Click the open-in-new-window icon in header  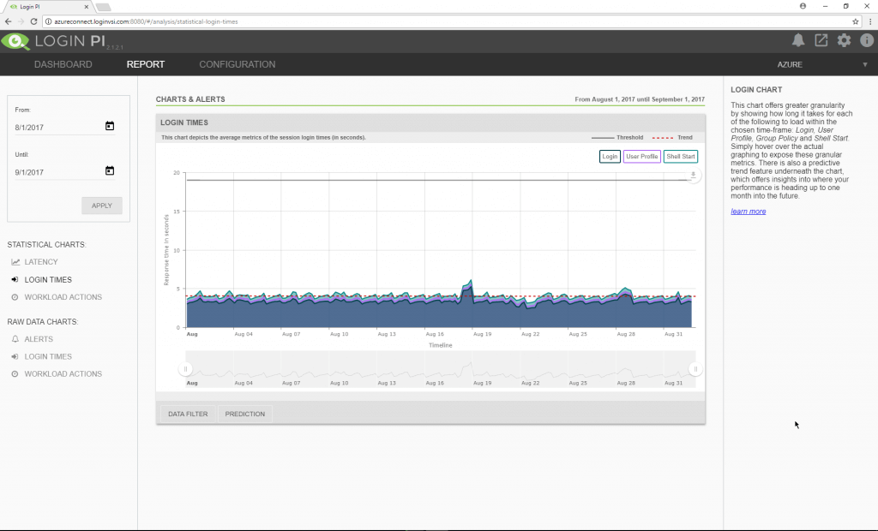(x=821, y=40)
